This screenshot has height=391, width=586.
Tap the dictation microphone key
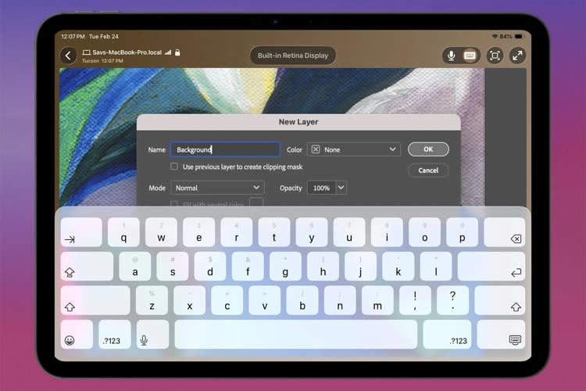pyautogui.click(x=144, y=339)
